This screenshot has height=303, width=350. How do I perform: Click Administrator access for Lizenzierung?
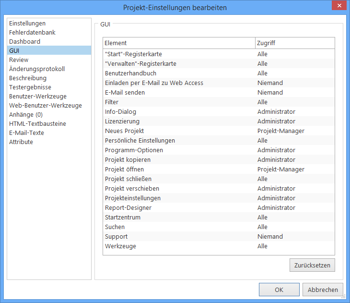point(276,121)
